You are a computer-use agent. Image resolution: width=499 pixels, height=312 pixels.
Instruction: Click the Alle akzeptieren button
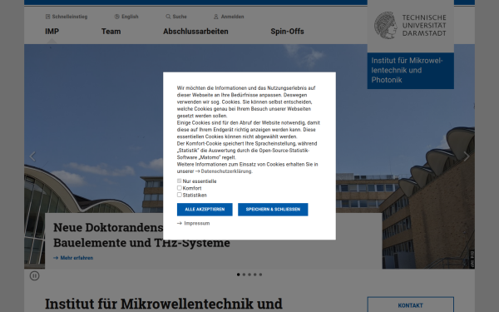coord(205,210)
